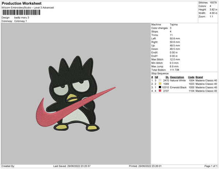Click the Natural White color swatch
This screenshot has height=169, width=219.
(160, 80)
